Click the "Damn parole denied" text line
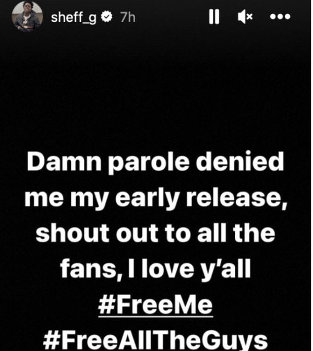Viewport: 313px width, 351px height. coord(155,162)
